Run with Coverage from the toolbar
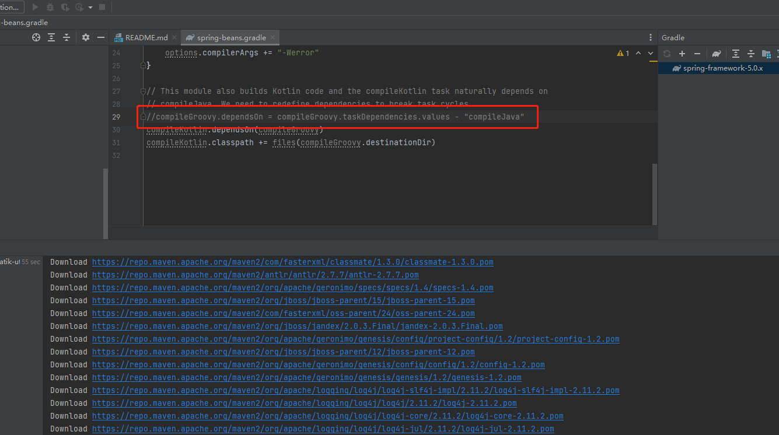This screenshot has height=435, width=779. (x=65, y=7)
